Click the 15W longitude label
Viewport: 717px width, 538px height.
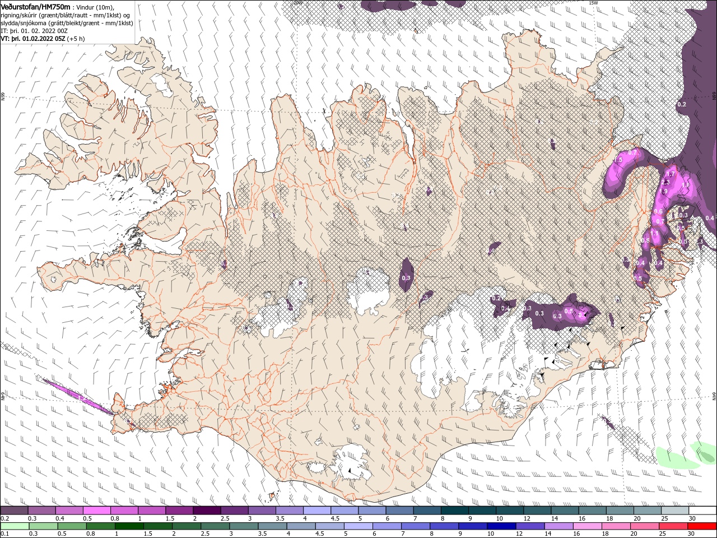click(593, 3)
